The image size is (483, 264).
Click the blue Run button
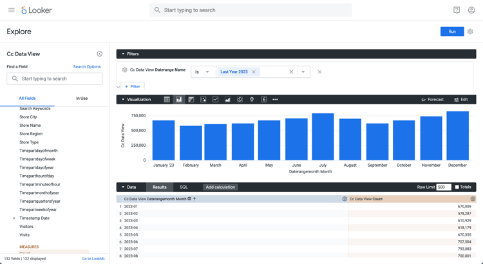pos(452,32)
